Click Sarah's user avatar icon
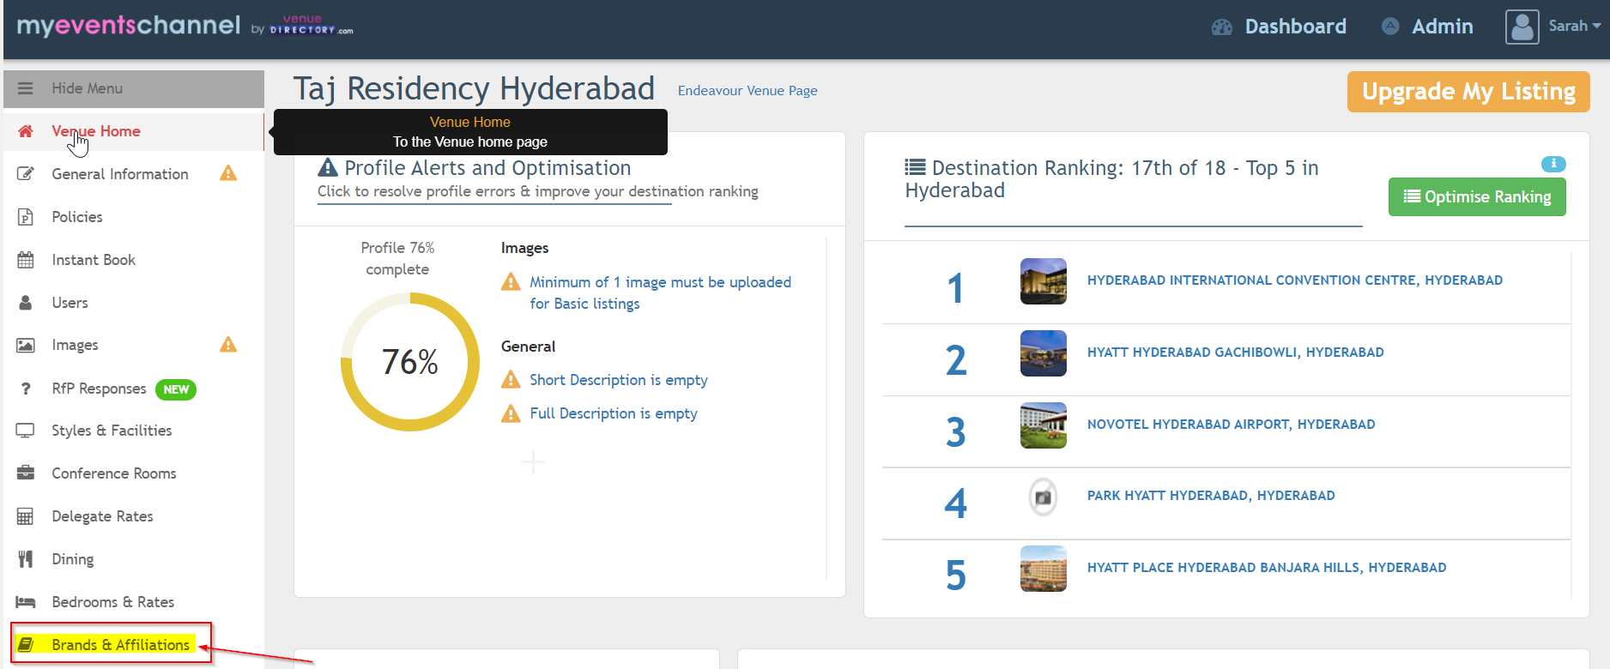Screen dimensions: 1610x669 pos(1522,27)
